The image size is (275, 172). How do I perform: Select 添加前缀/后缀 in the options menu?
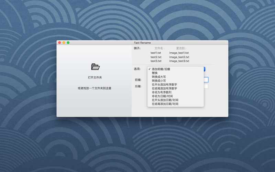(x=176, y=69)
